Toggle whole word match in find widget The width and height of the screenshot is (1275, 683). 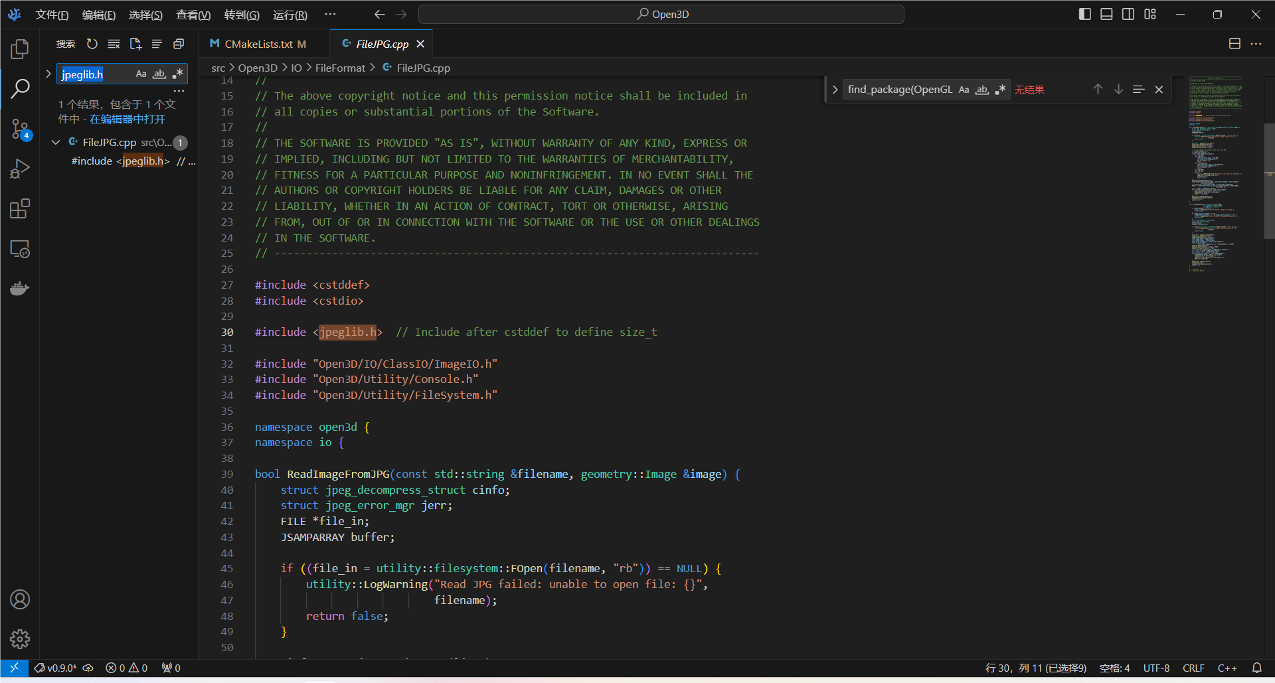(x=981, y=90)
